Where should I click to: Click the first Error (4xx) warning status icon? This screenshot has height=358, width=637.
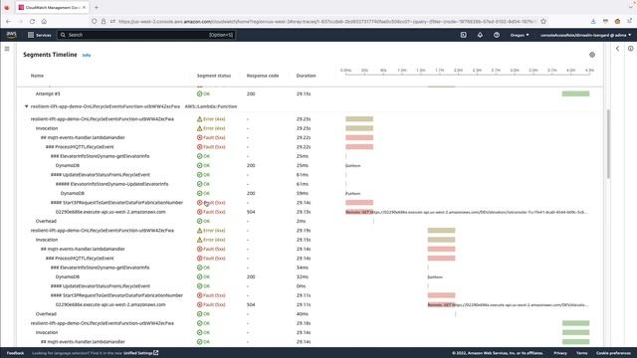[199, 119]
